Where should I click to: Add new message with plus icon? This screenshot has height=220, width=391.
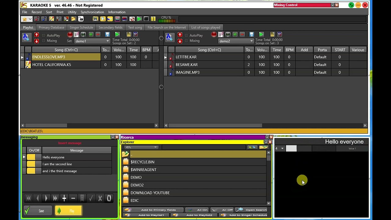pos(64,198)
